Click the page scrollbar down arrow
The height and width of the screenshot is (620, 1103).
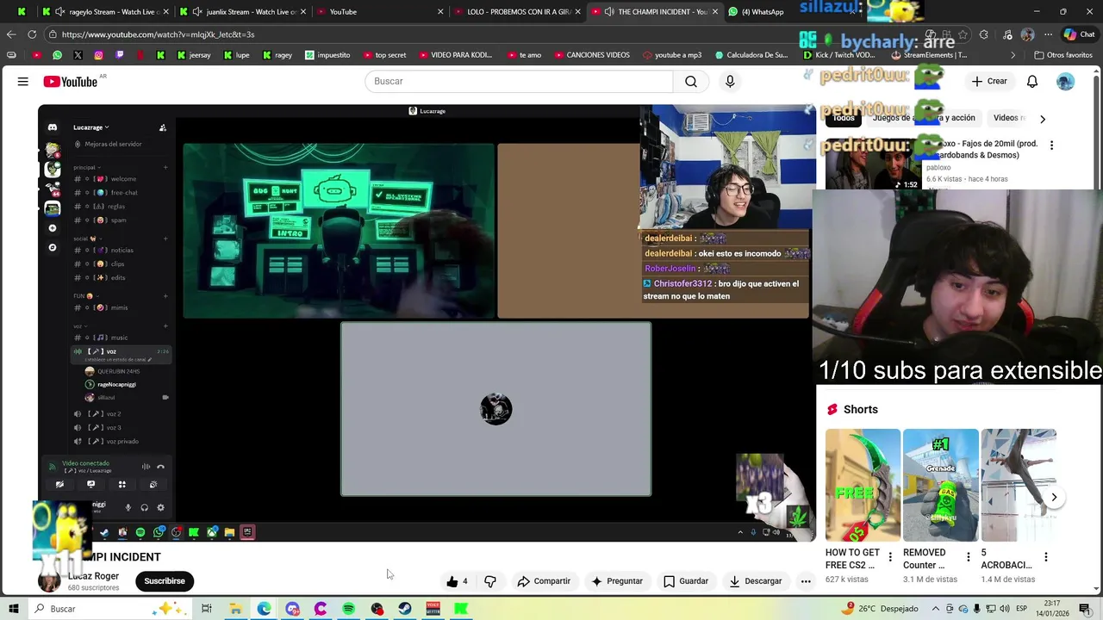point(1097,589)
